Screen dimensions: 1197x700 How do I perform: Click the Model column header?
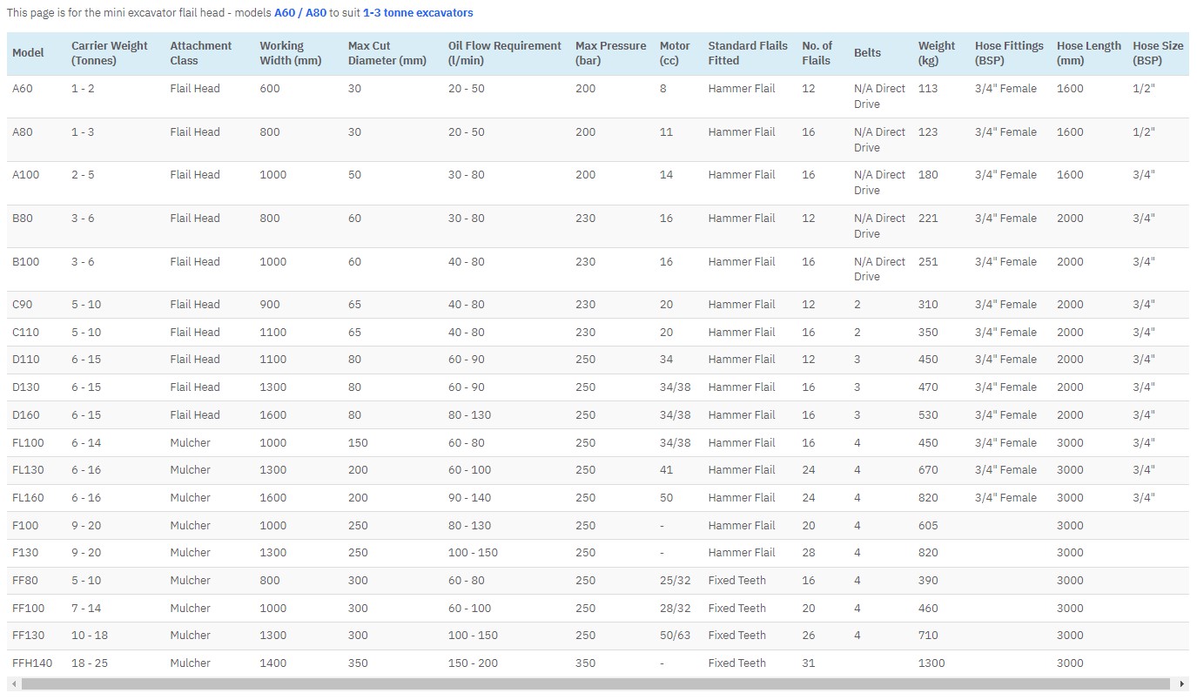[x=28, y=53]
